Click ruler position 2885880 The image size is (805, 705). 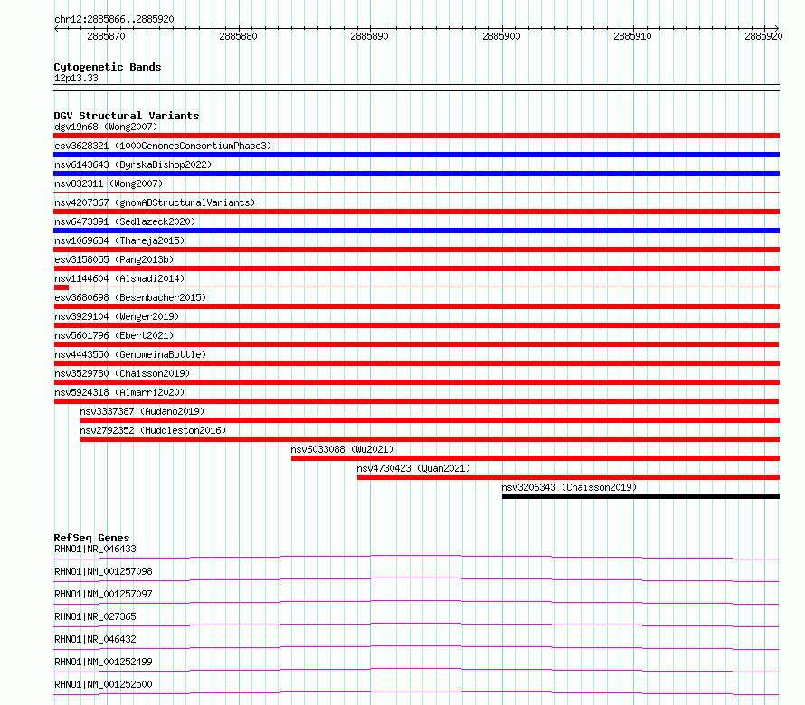(x=238, y=36)
